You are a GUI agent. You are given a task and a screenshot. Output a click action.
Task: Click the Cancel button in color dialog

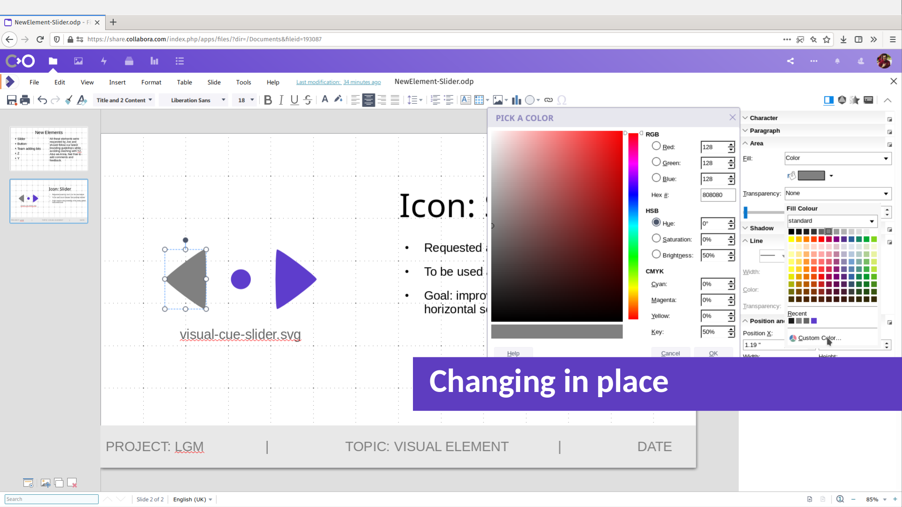670,353
